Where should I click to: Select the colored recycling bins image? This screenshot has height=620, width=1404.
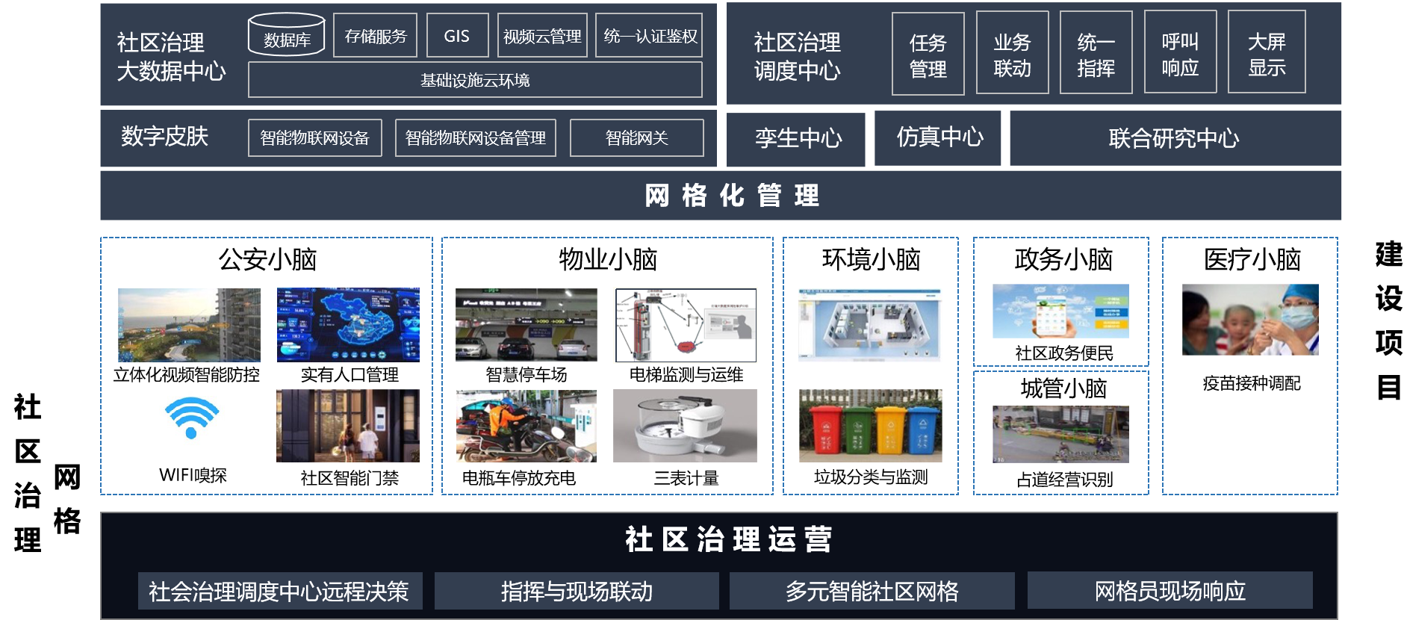[870, 426]
